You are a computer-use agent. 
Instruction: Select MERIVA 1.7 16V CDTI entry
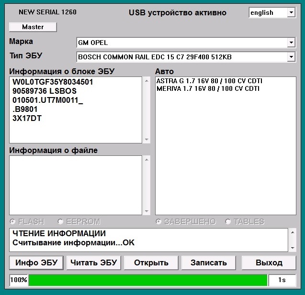pyautogui.click(x=208, y=88)
